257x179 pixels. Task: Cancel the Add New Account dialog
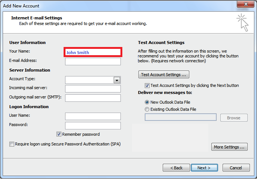[x=236, y=168]
